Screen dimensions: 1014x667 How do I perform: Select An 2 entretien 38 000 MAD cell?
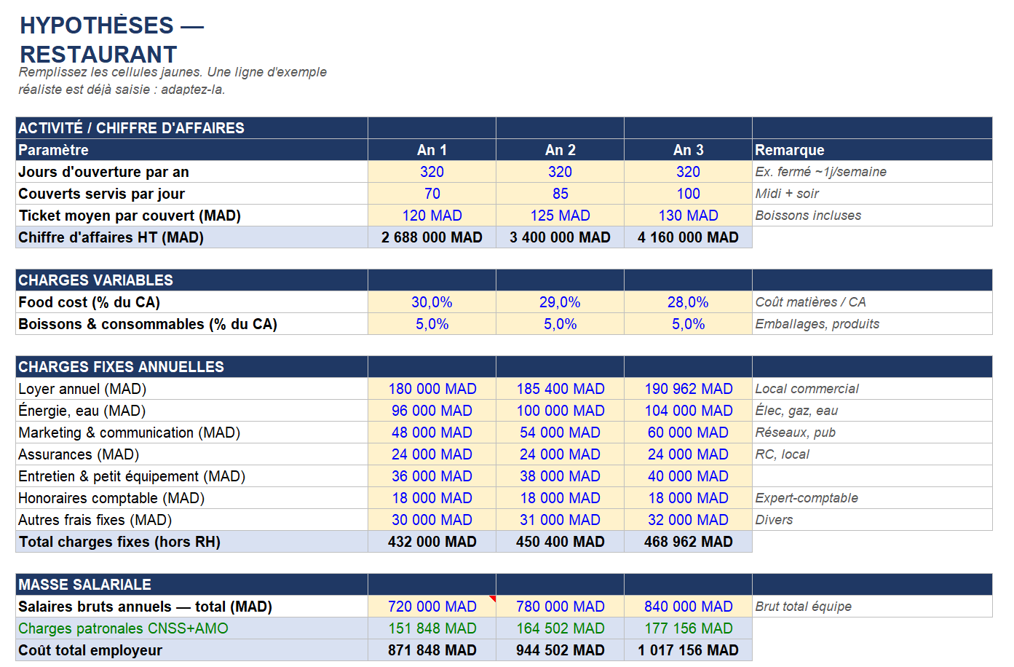560,476
